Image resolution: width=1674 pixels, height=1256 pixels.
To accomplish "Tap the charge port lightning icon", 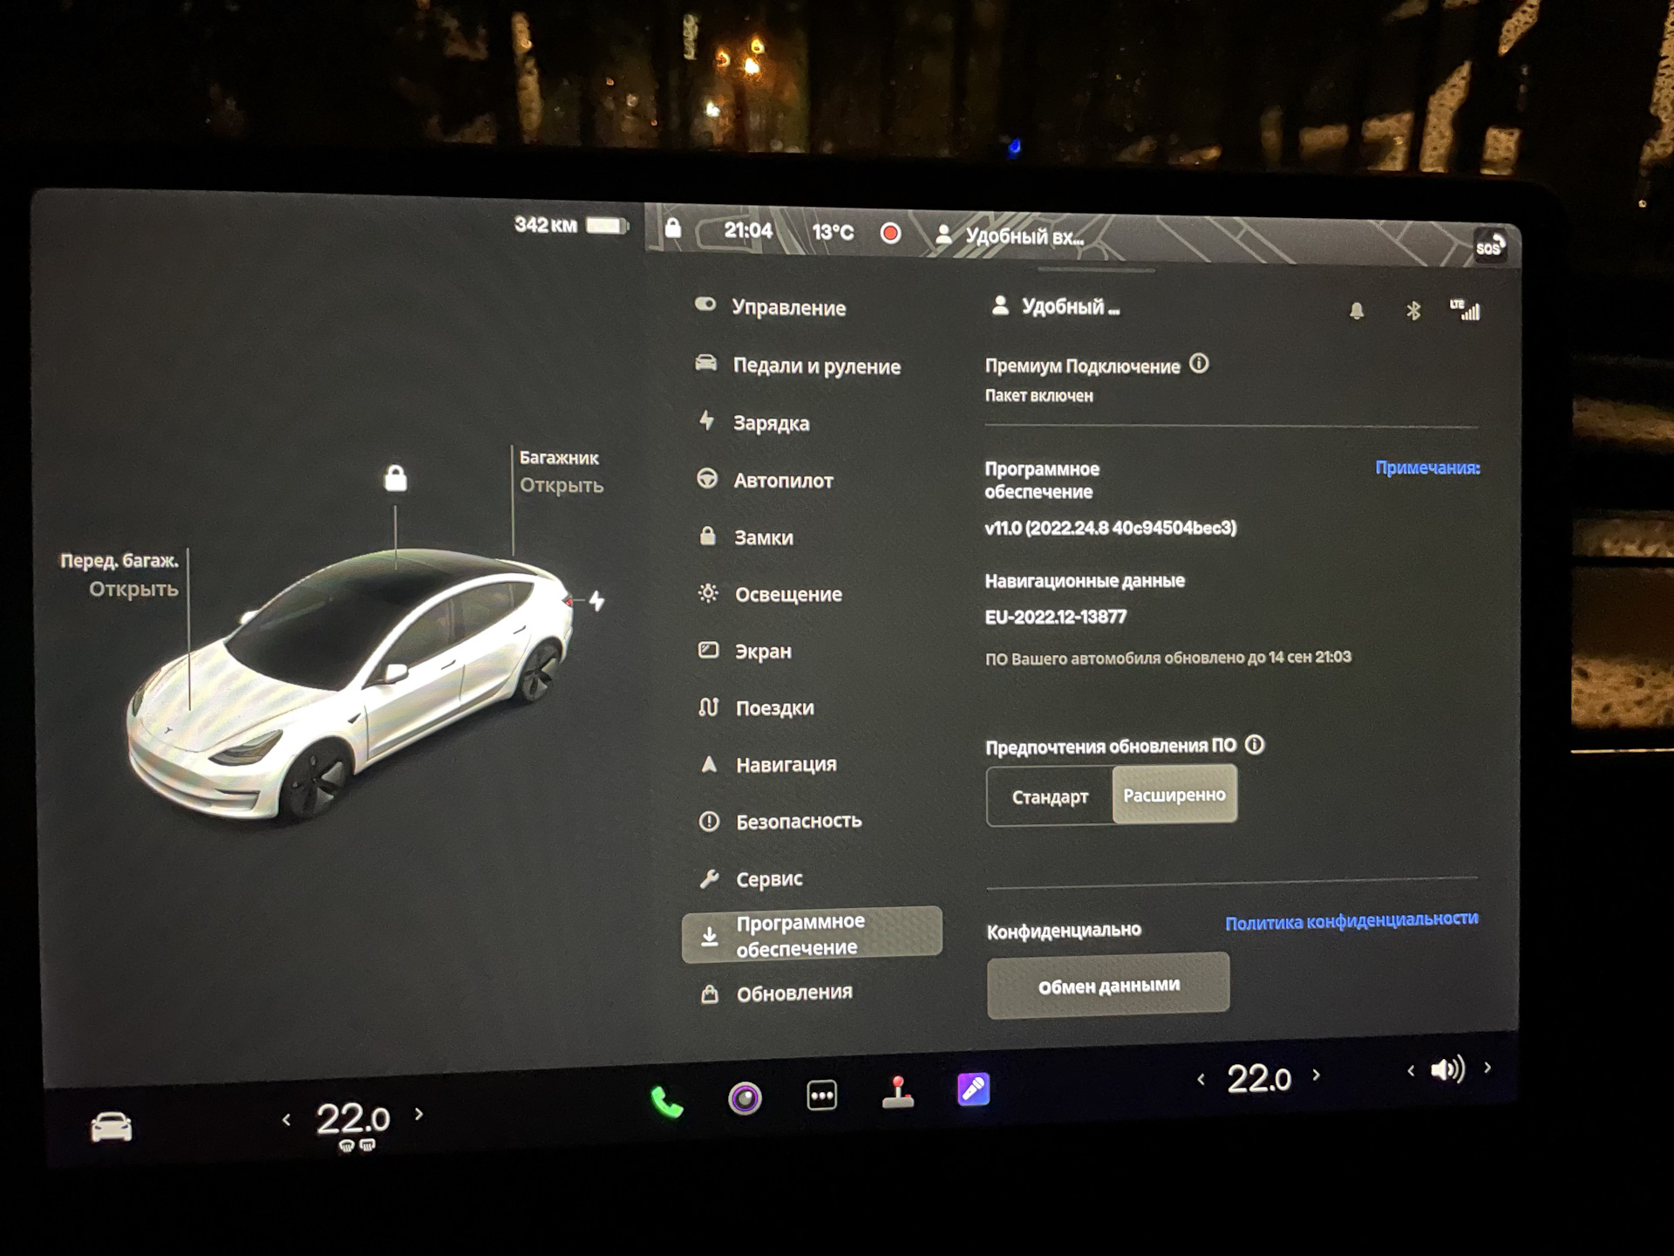I will click(x=597, y=601).
